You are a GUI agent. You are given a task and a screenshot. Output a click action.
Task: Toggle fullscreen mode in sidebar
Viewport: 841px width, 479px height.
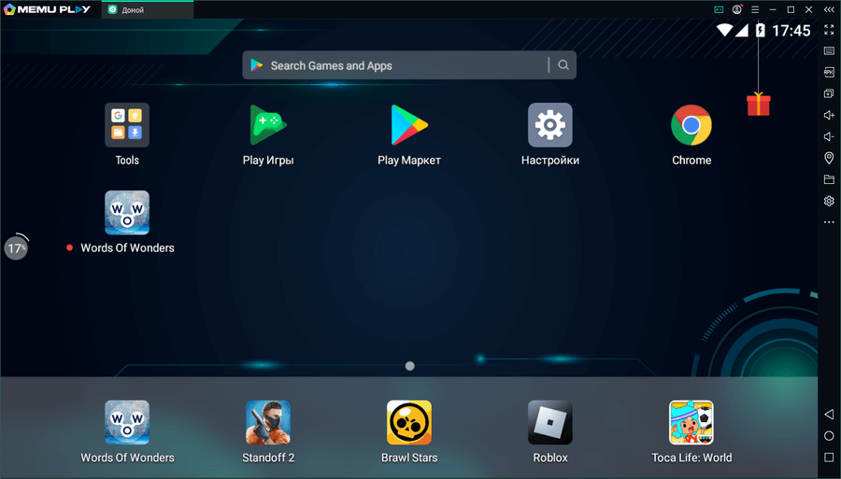tap(829, 30)
